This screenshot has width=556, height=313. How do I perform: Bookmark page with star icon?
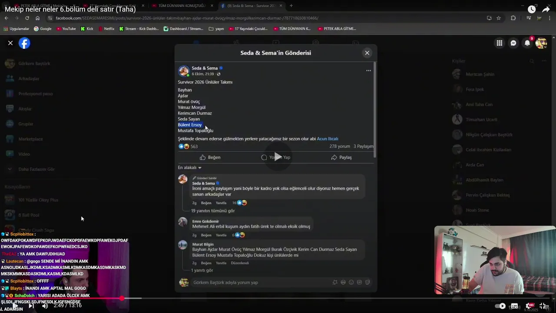click(x=499, y=18)
